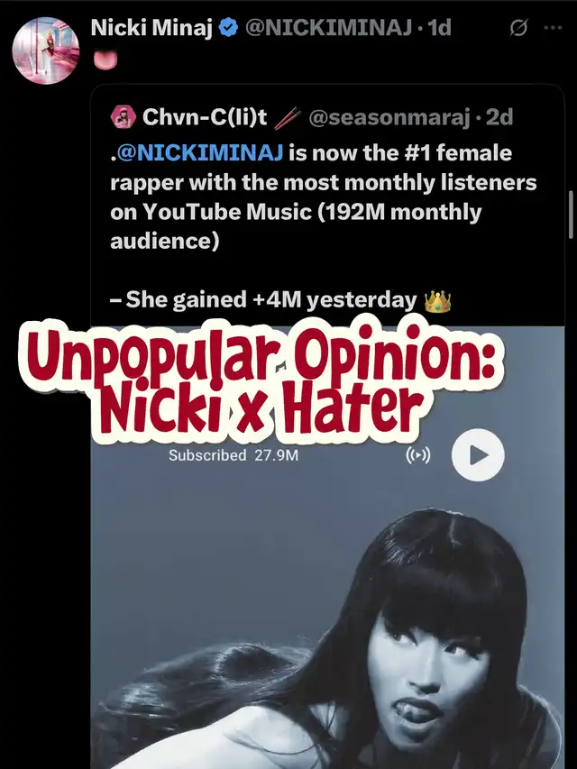Open the tweet's '1d' timestamp
The width and height of the screenshot is (577, 769).
point(439,28)
